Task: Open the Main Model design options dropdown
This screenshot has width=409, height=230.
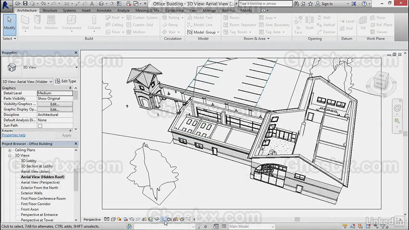Action: pos(251,226)
